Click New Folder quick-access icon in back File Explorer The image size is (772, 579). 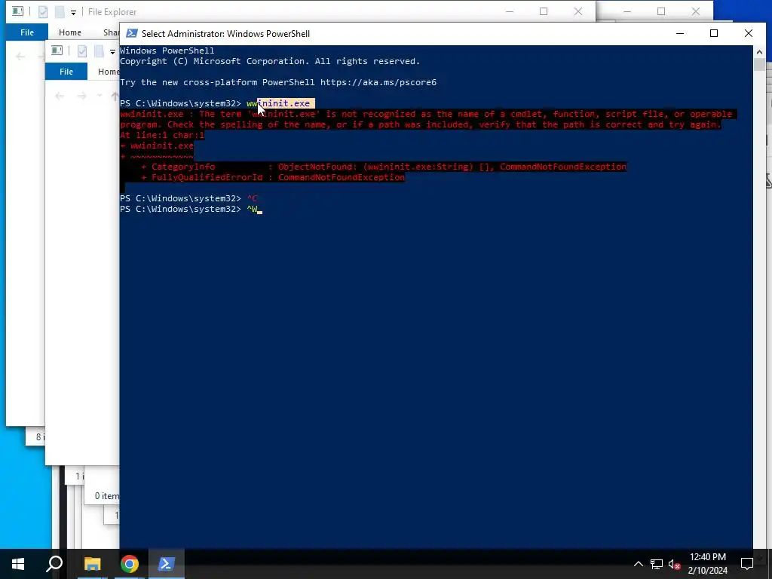[x=60, y=12]
